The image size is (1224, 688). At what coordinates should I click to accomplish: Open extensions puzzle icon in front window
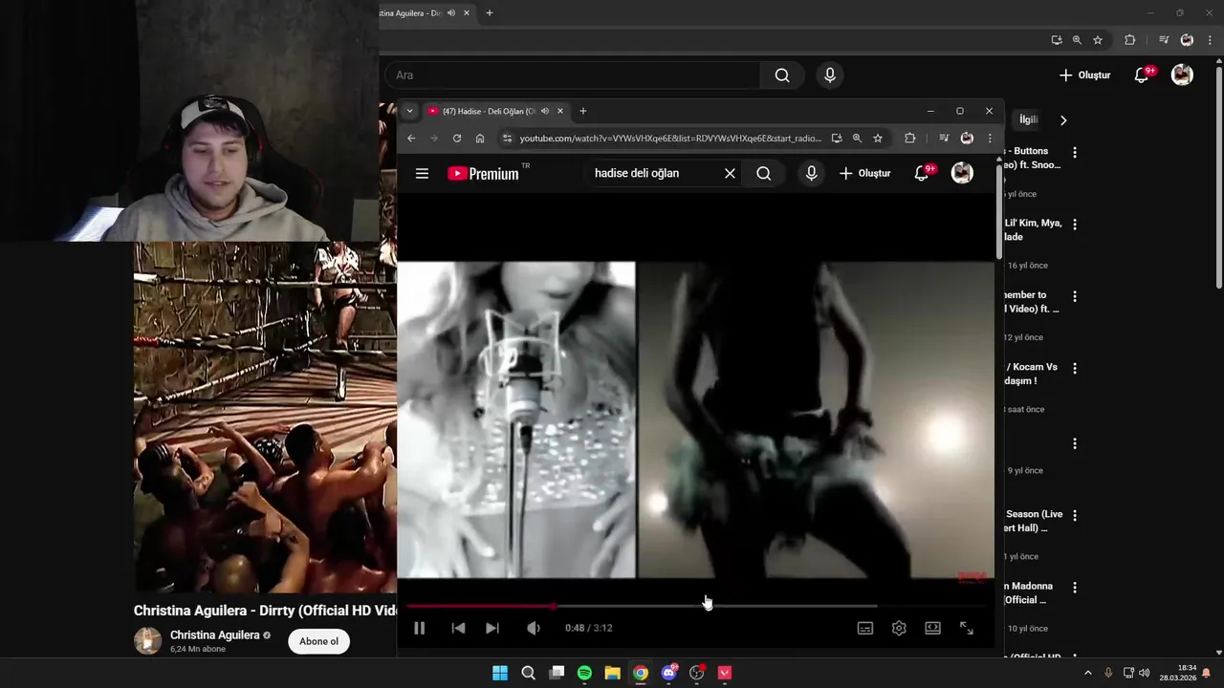point(909,139)
